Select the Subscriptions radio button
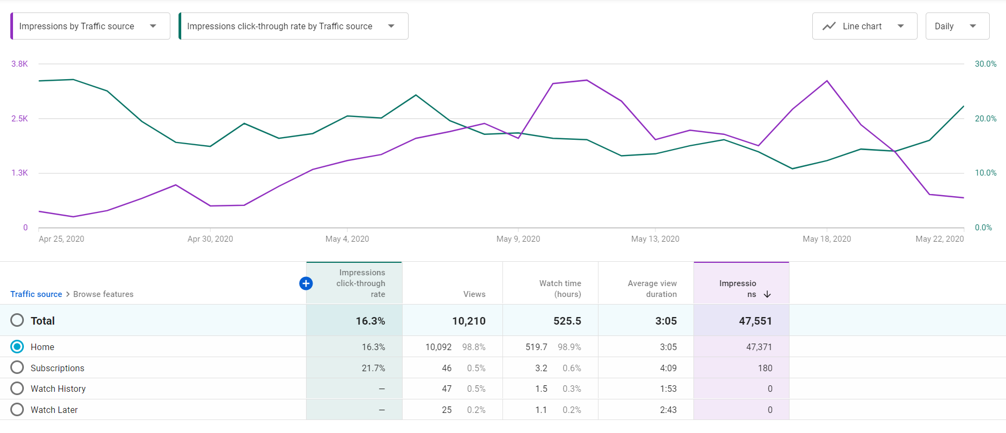Image resolution: width=1006 pixels, height=433 pixels. (x=17, y=368)
